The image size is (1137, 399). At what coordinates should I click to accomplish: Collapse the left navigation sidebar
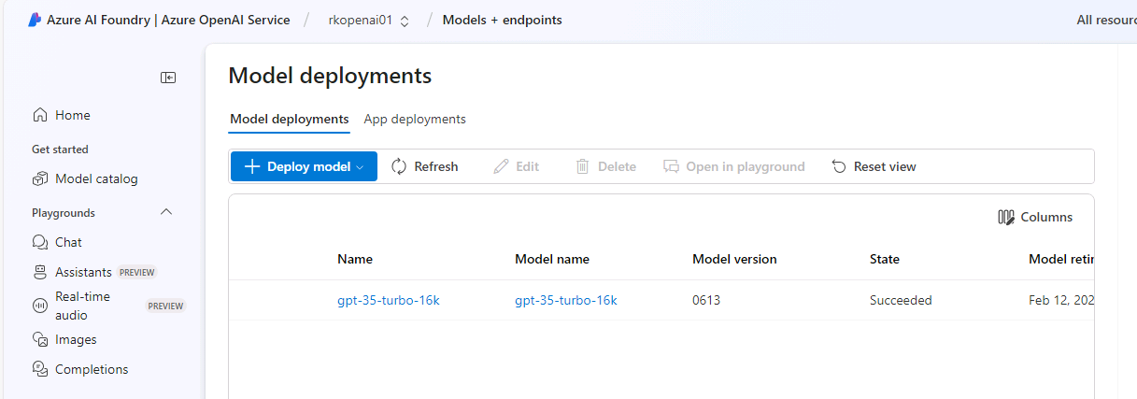pyautogui.click(x=168, y=78)
